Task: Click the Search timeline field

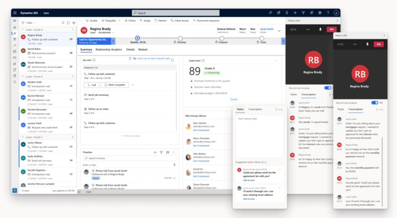Action: point(130,158)
